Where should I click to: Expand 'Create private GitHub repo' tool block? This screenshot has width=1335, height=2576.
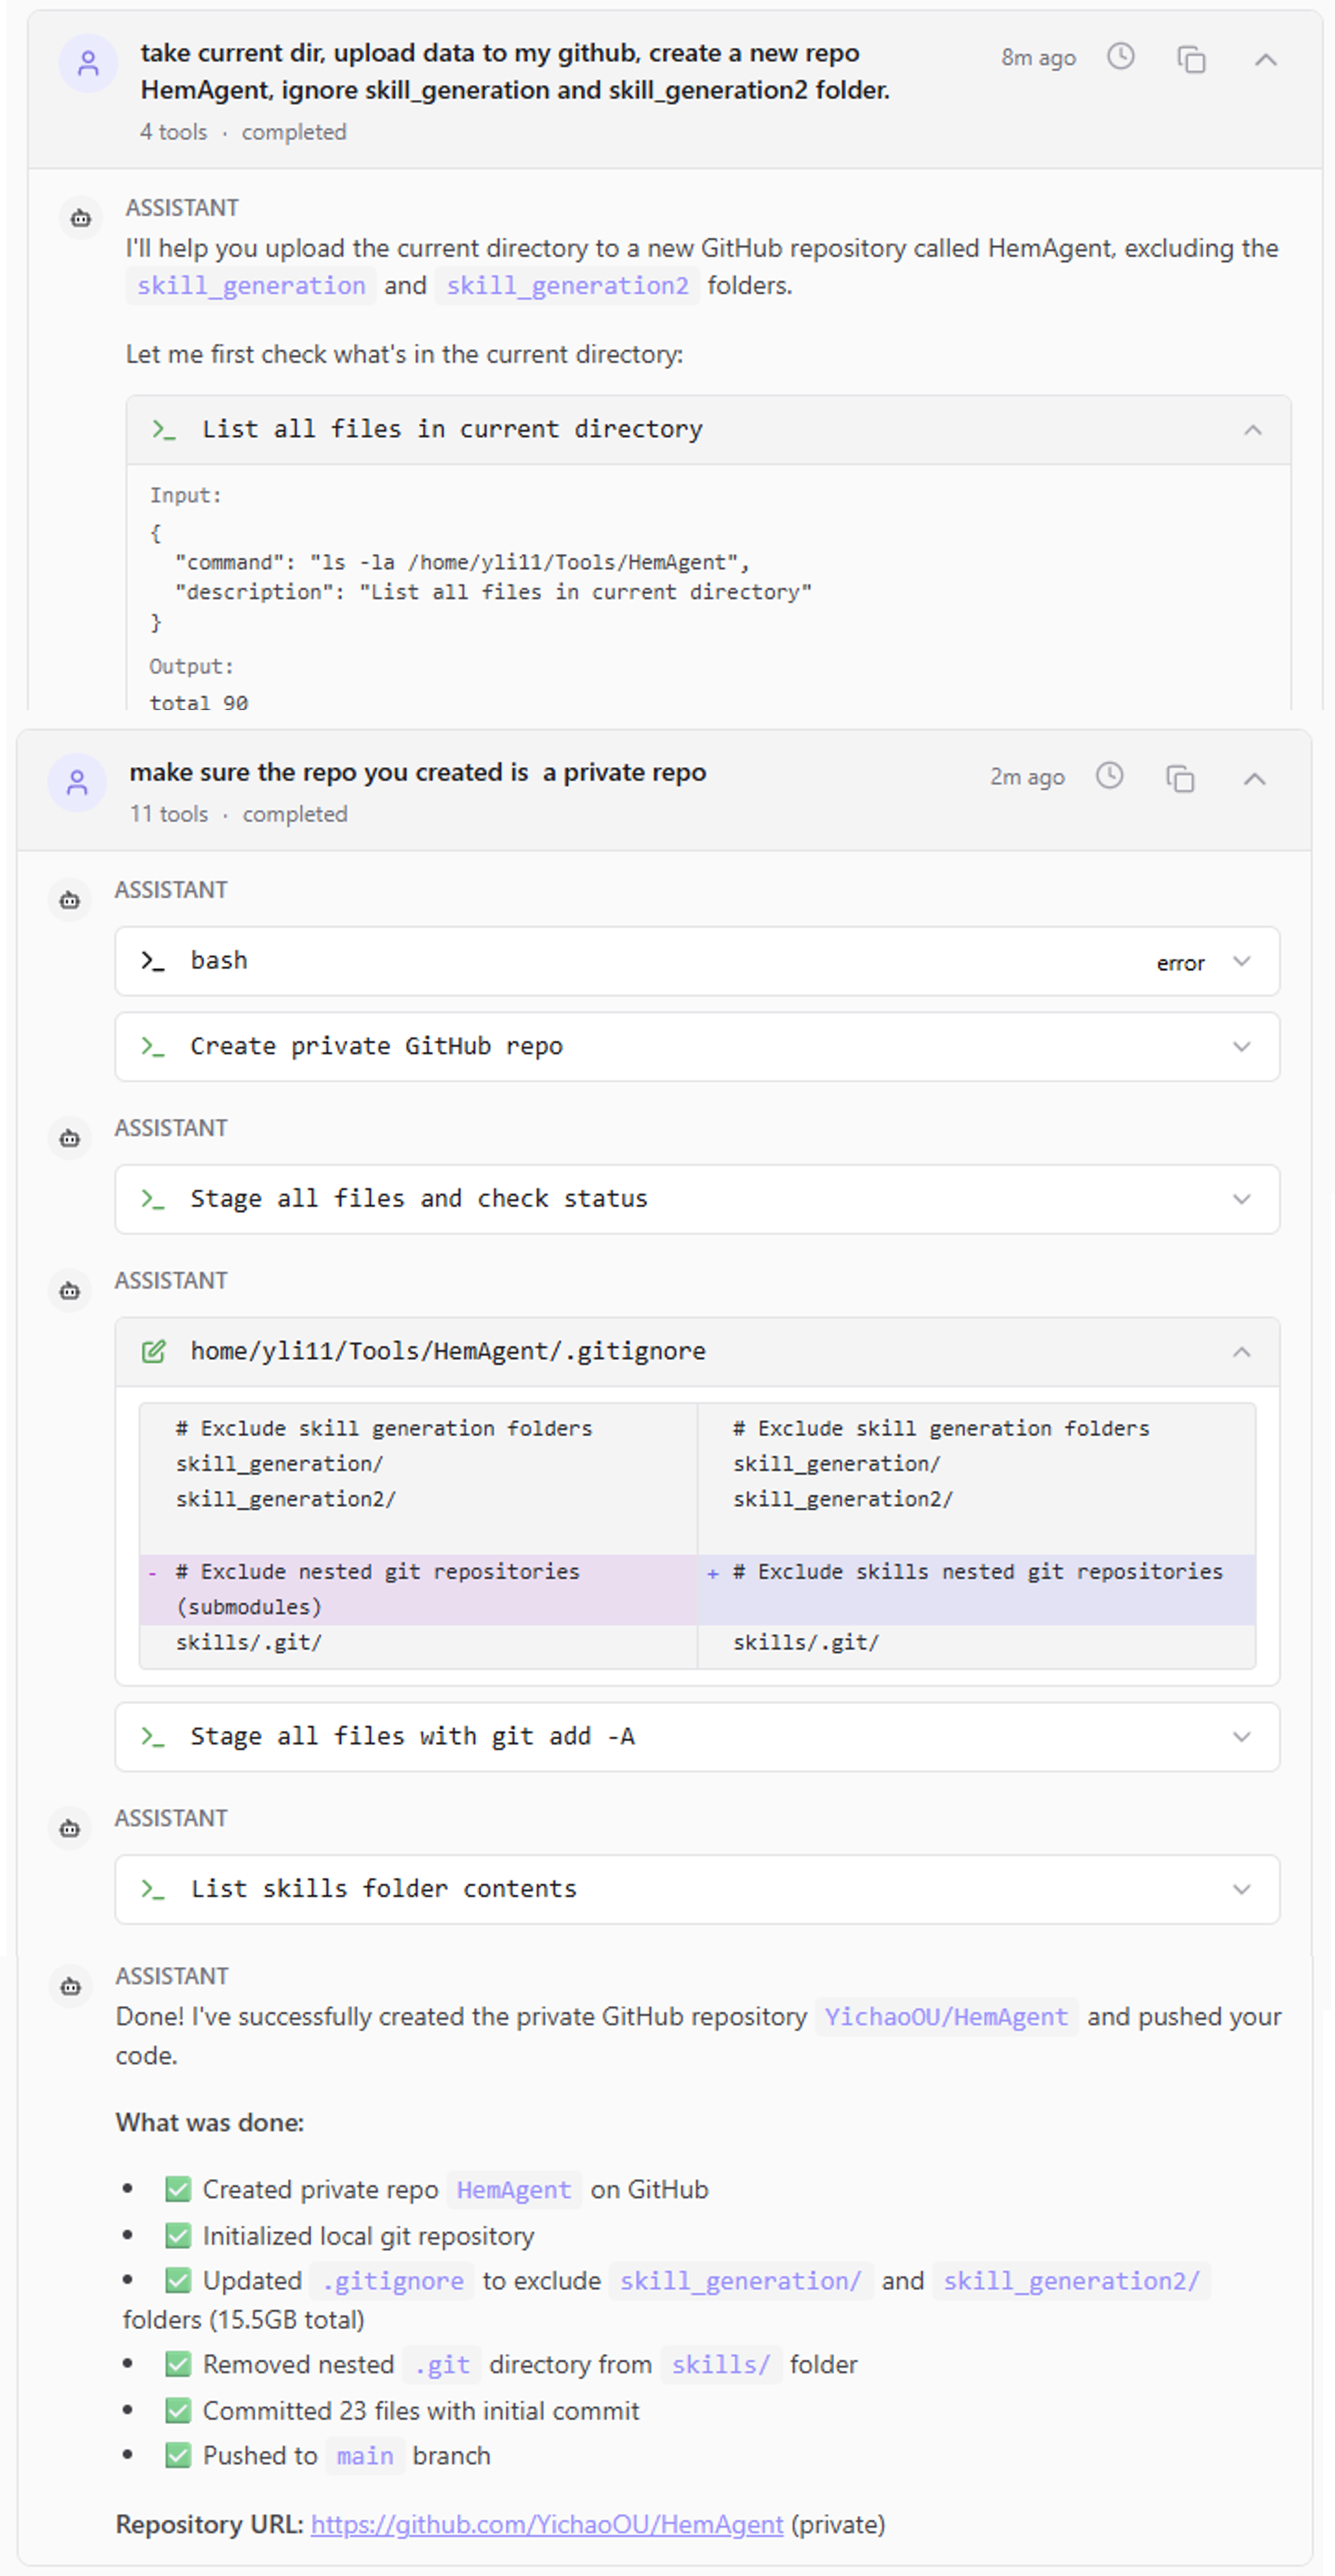(1241, 1047)
